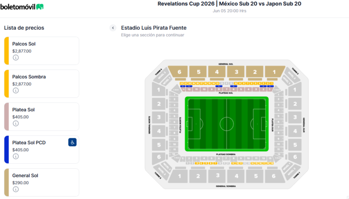Select the Palcos Sol price card
This screenshot has height=199, width=349.
point(41,51)
